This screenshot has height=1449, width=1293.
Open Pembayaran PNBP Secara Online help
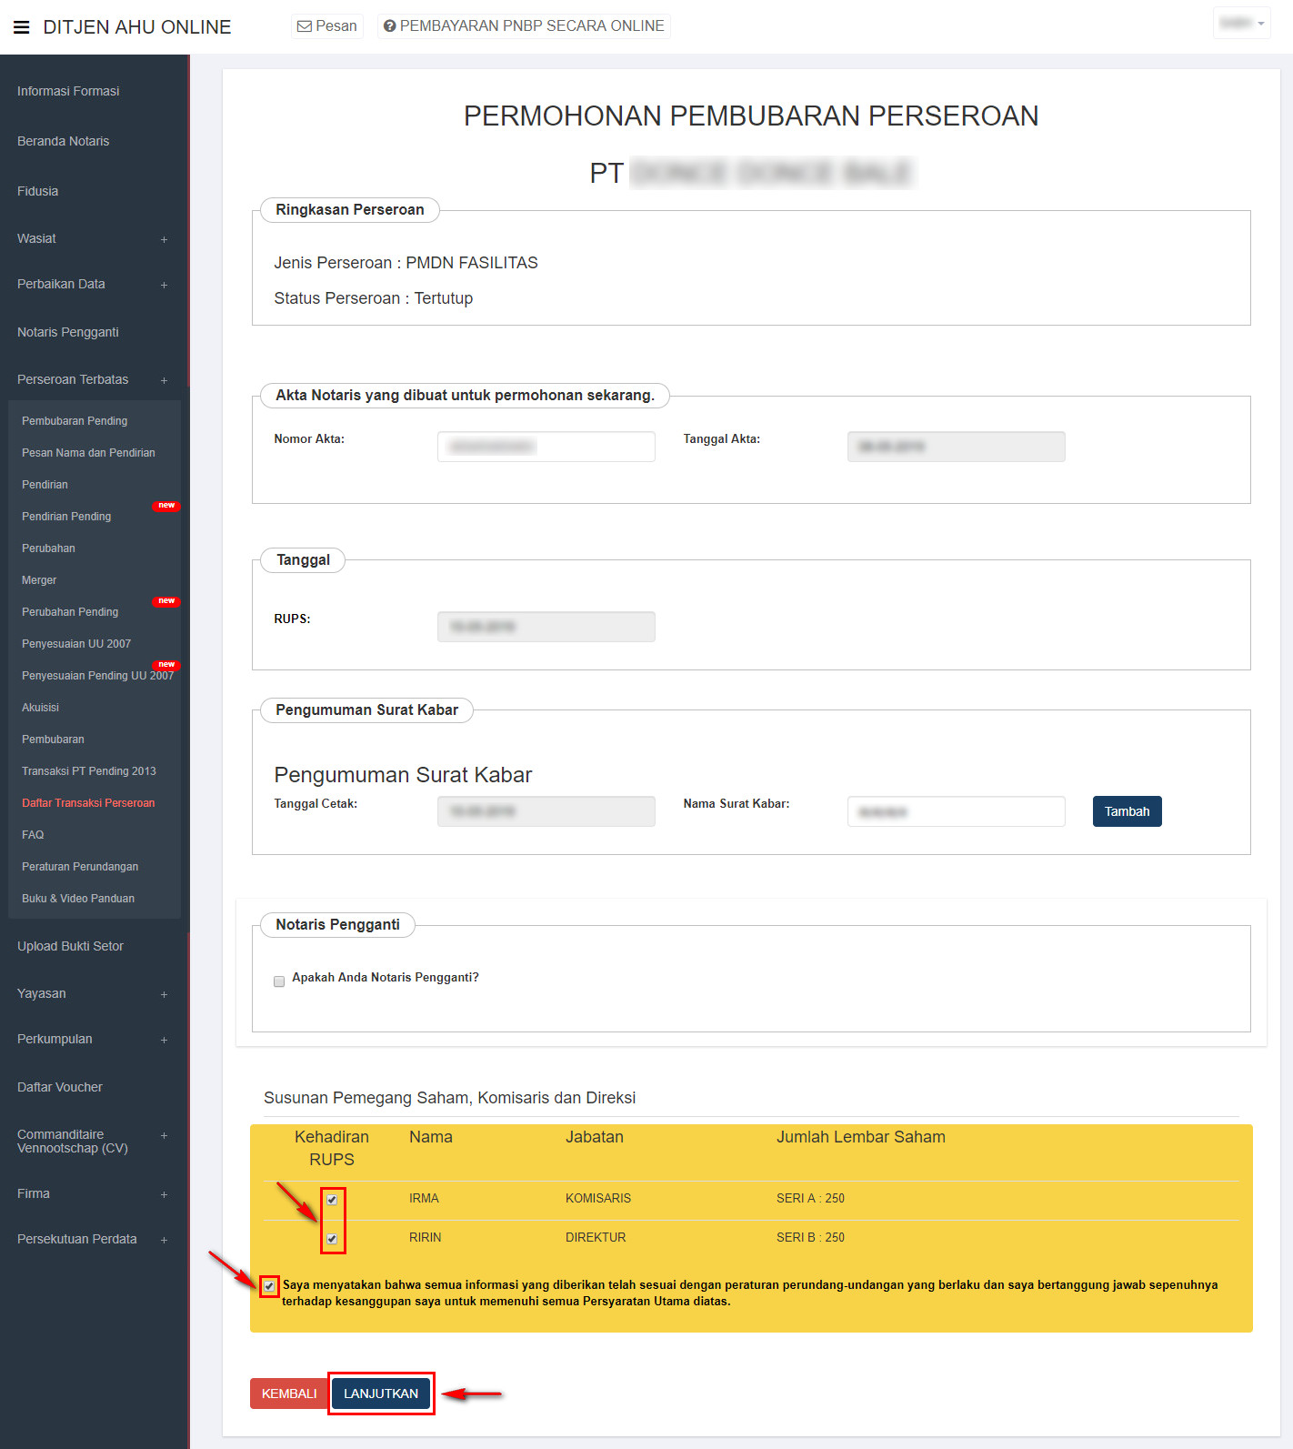click(524, 26)
